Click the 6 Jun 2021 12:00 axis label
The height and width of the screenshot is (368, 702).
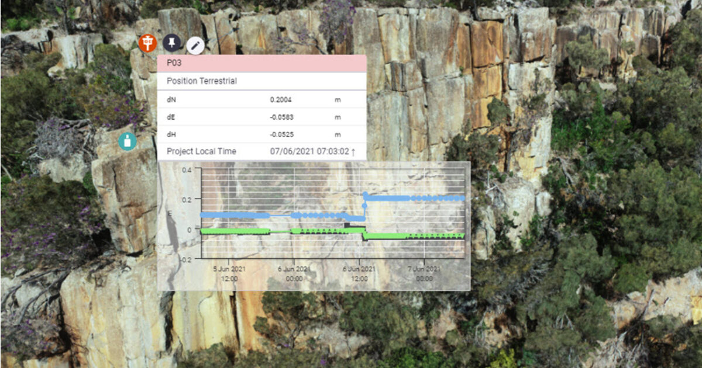point(359,274)
